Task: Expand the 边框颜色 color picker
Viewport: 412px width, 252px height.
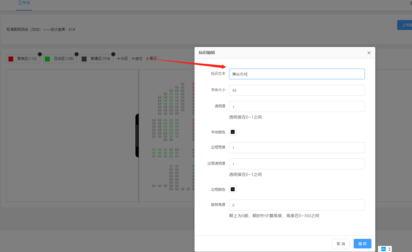Action: click(233, 189)
